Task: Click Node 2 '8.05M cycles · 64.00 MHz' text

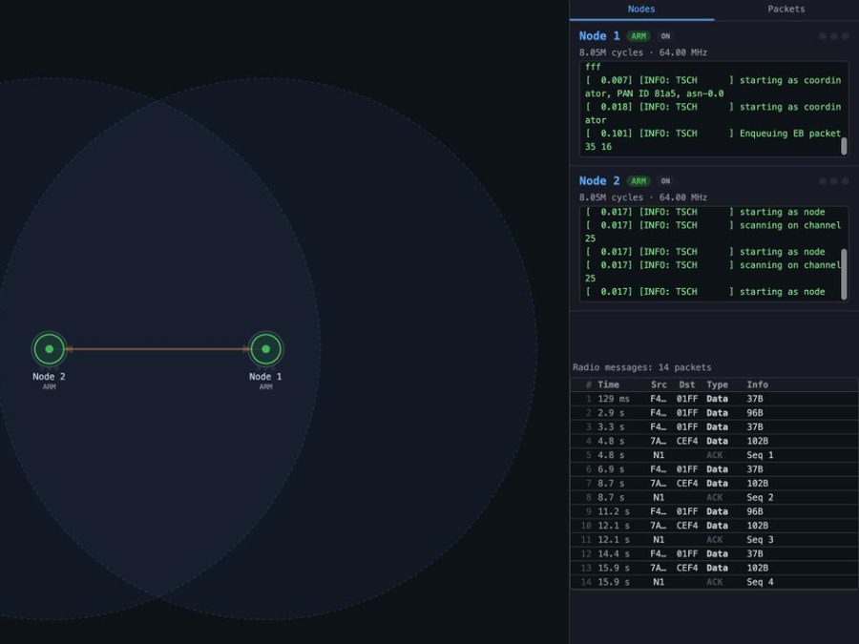Action: click(643, 197)
